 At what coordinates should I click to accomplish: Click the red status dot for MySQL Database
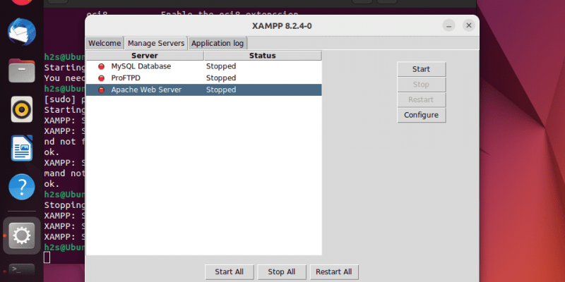tap(101, 66)
